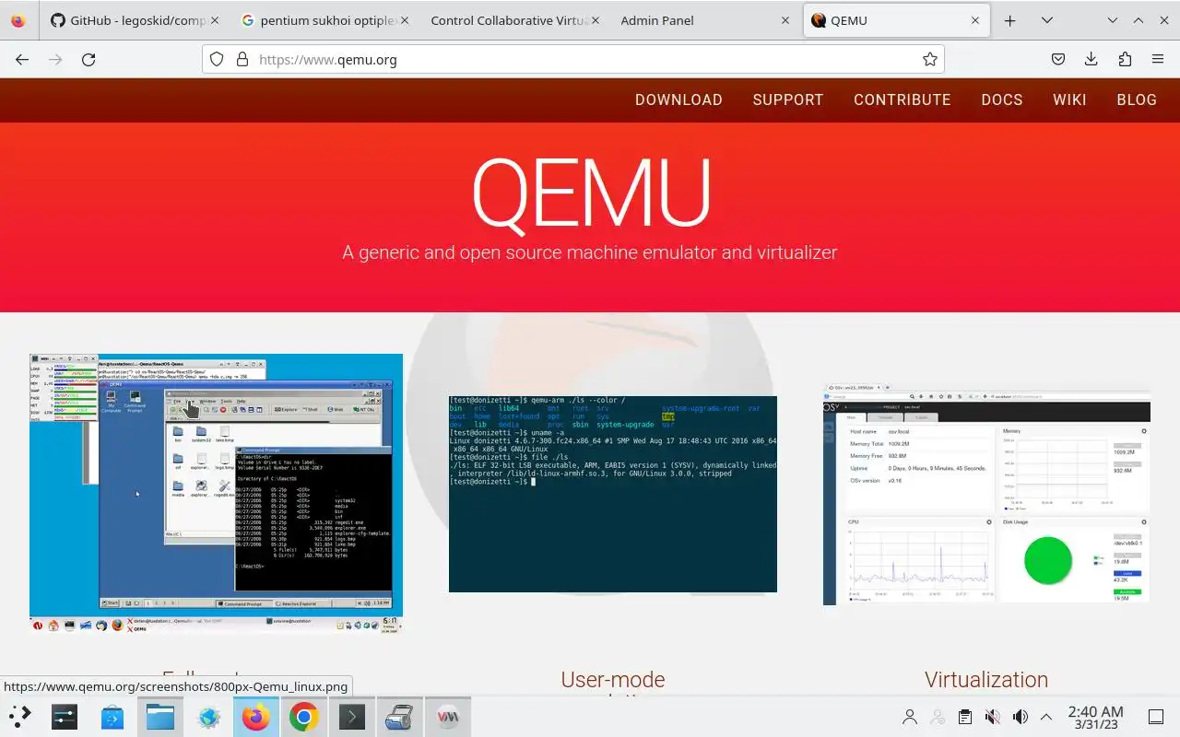Image resolution: width=1180 pixels, height=737 pixels.
Task: Open the clock showing 2:40 AM
Action: (1095, 717)
